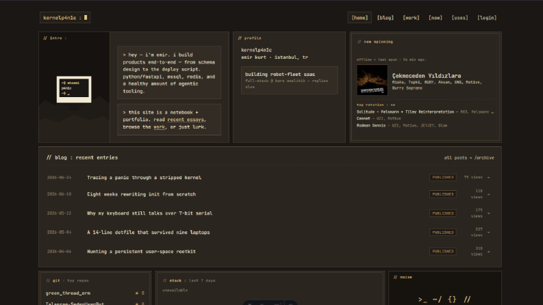Click 'emir kurt · istanbul, tr' profile line
This screenshot has width=543, height=305.
[x=275, y=57]
